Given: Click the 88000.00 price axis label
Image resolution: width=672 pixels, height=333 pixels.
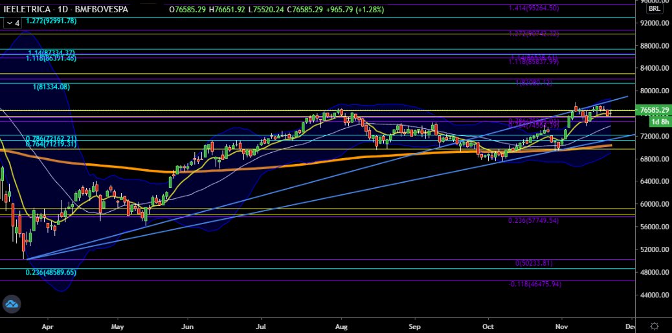Looking at the screenshot, I should click(655, 46).
